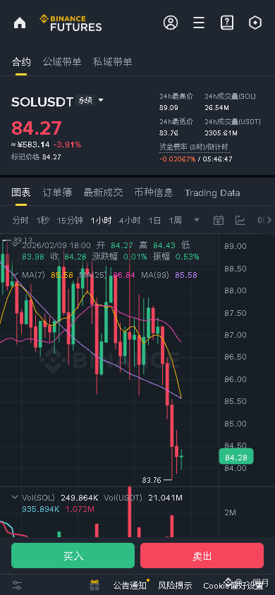Click the red 卖出 button
This screenshot has width=275, height=595.
tap(202, 556)
